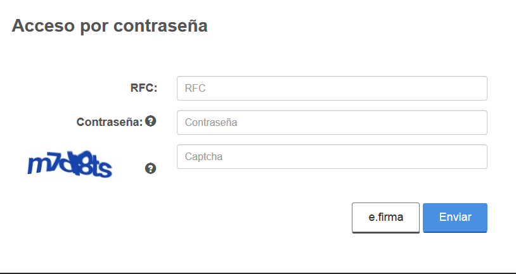Select the Acceso por contraseña heading
Screen dimensions: 516x274
pyautogui.click(x=110, y=25)
